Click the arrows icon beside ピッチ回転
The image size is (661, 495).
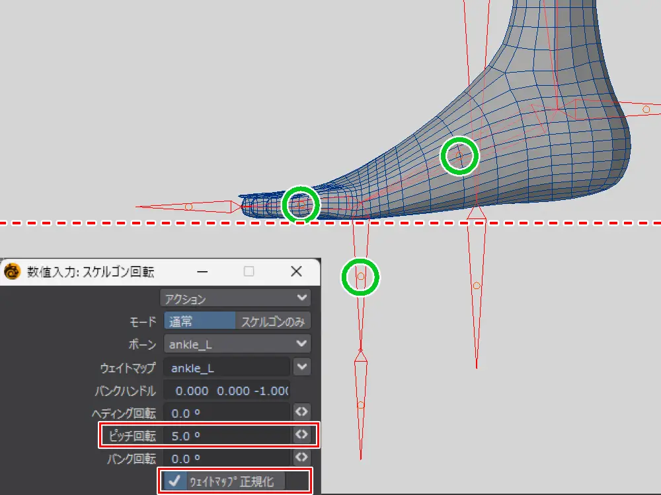coord(301,435)
